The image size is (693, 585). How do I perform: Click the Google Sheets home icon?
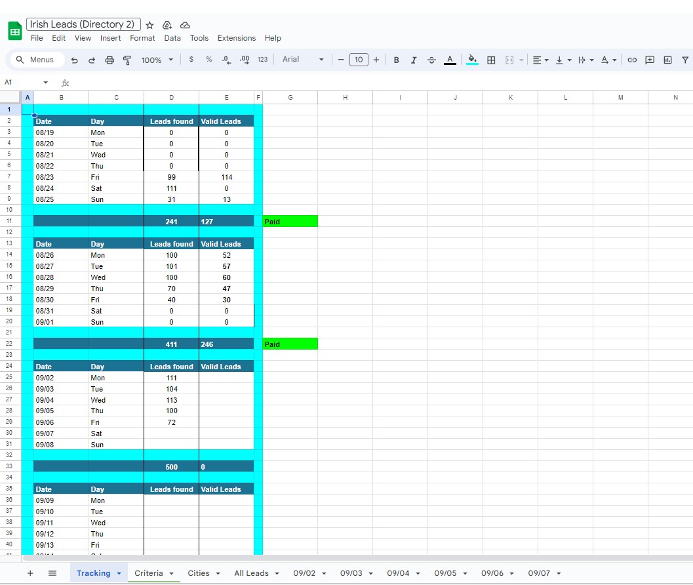(x=14, y=31)
